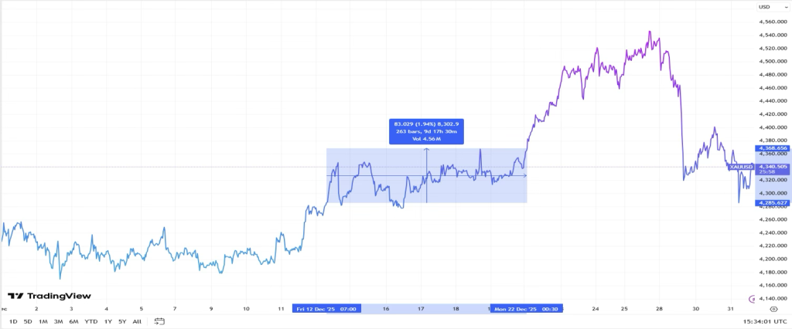Click the 4,285.627 price marker
This screenshot has height=329, width=792.
(x=772, y=203)
